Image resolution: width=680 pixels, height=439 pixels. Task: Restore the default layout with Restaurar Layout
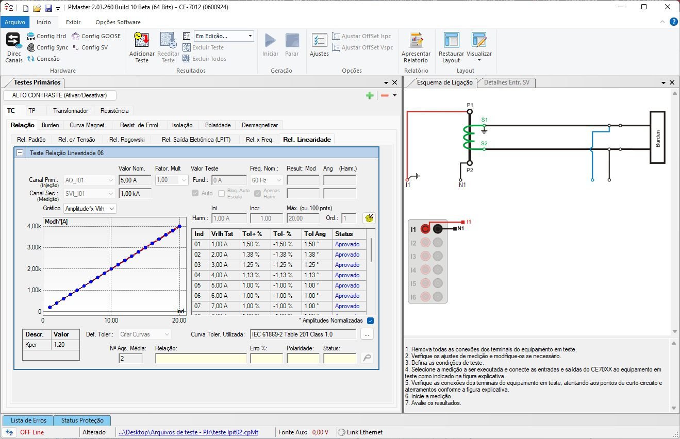pyautogui.click(x=451, y=46)
